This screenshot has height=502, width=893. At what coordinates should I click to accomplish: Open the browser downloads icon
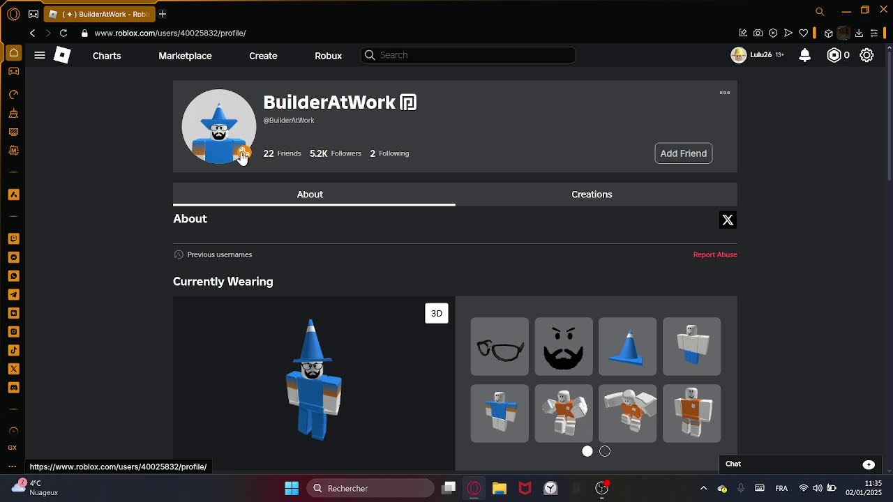pos(859,33)
